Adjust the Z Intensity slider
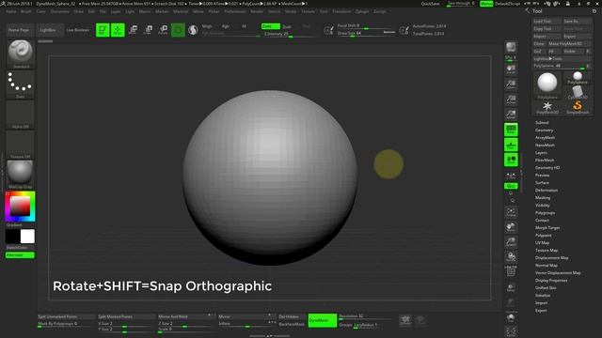The image size is (602, 338). coord(291,35)
